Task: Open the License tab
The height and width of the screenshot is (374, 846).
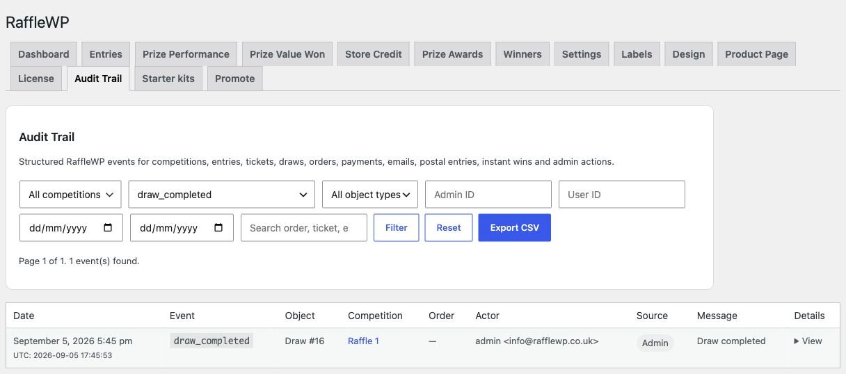Action: point(36,79)
